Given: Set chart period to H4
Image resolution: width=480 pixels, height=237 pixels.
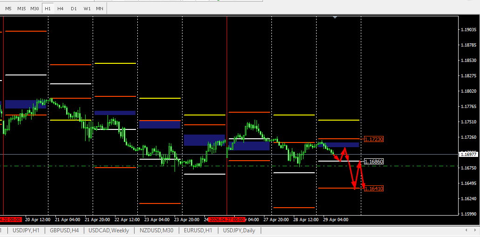Looking at the screenshot, I should 61,8.
